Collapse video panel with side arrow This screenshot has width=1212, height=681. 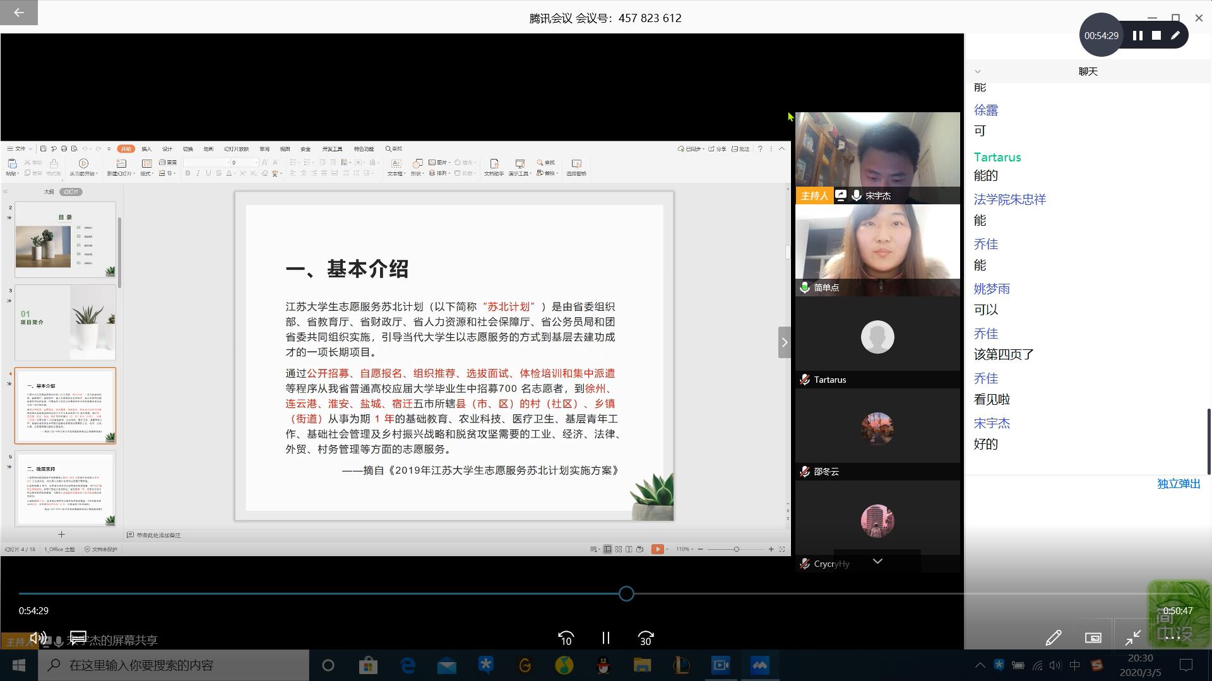click(x=784, y=342)
